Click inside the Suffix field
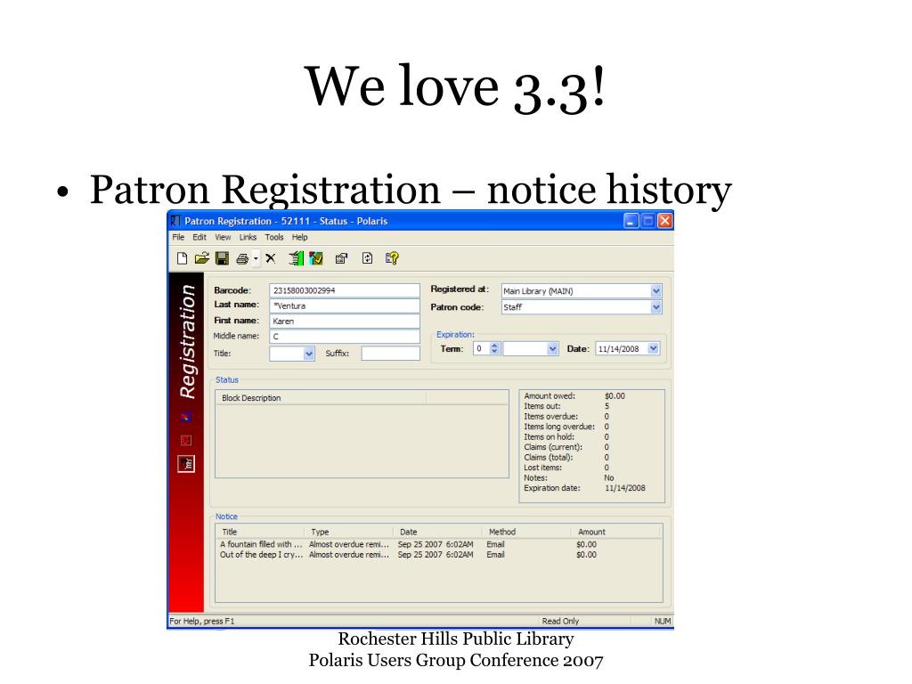This screenshot has height=684, width=912. pyautogui.click(x=390, y=353)
